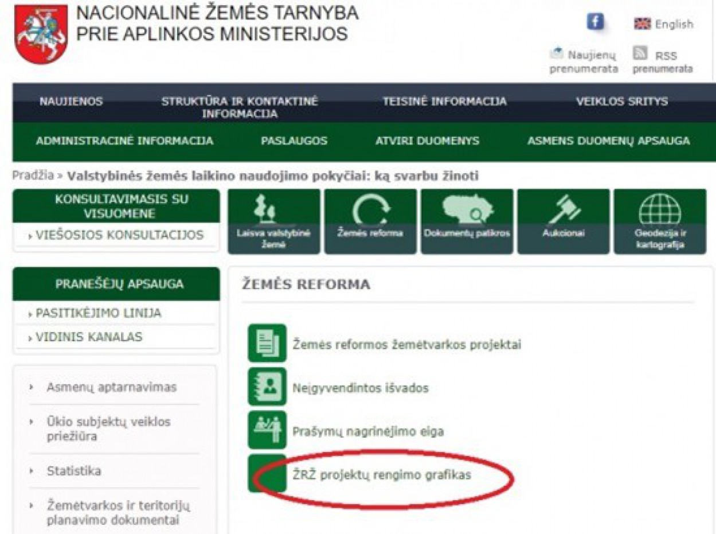Image resolution: width=716 pixels, height=534 pixels.
Task: Open Naujienų prenumerata envelope icon
Action: (x=556, y=54)
